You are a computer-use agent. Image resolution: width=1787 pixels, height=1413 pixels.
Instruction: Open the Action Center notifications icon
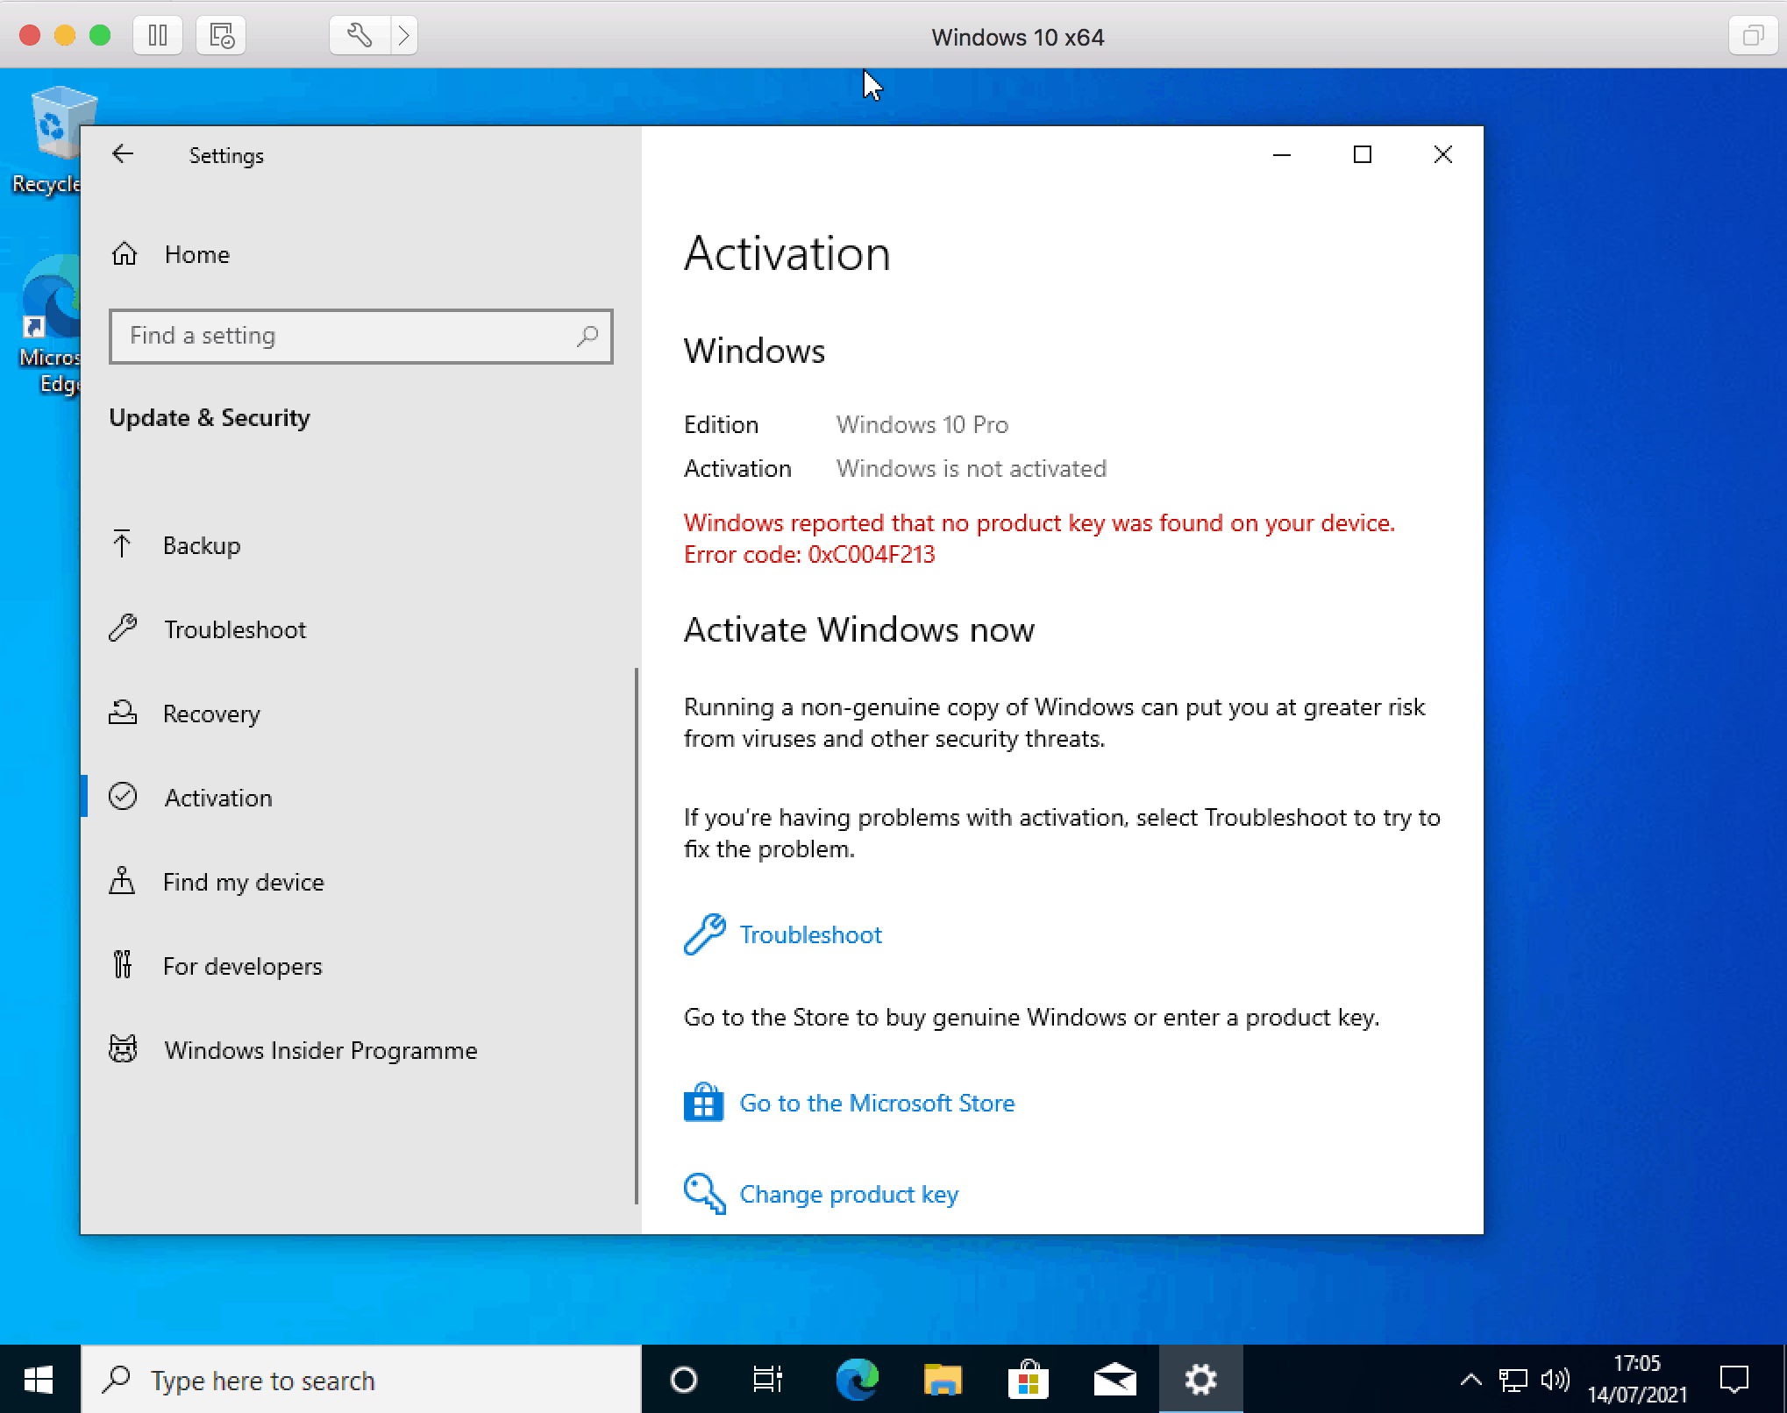[x=1734, y=1380]
